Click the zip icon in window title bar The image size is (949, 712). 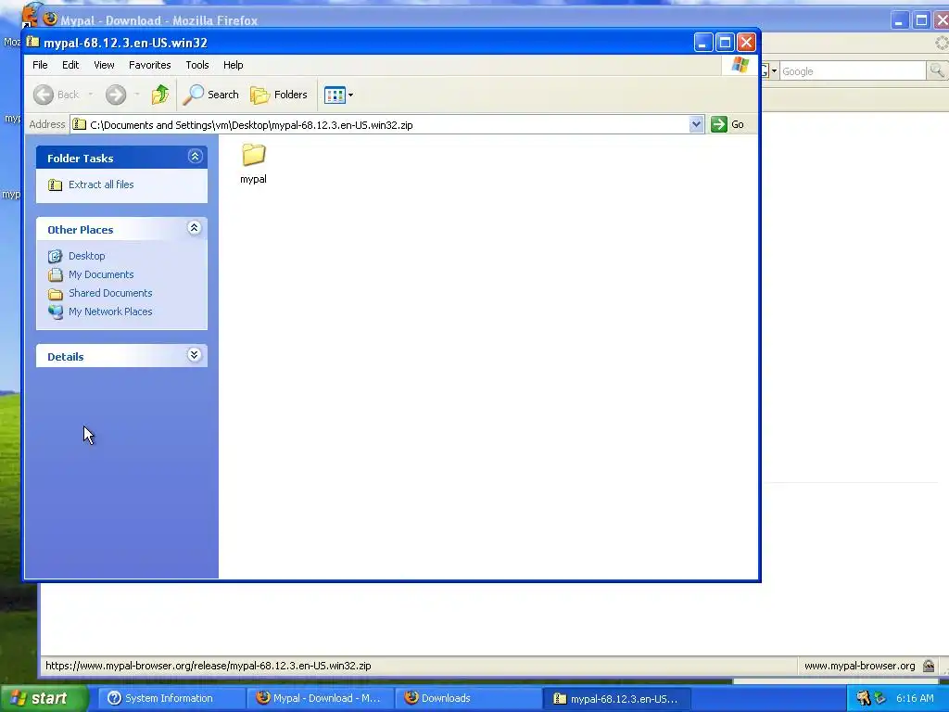[33, 43]
